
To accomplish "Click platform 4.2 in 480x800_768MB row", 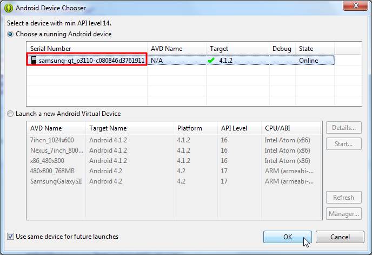I will (x=181, y=171).
